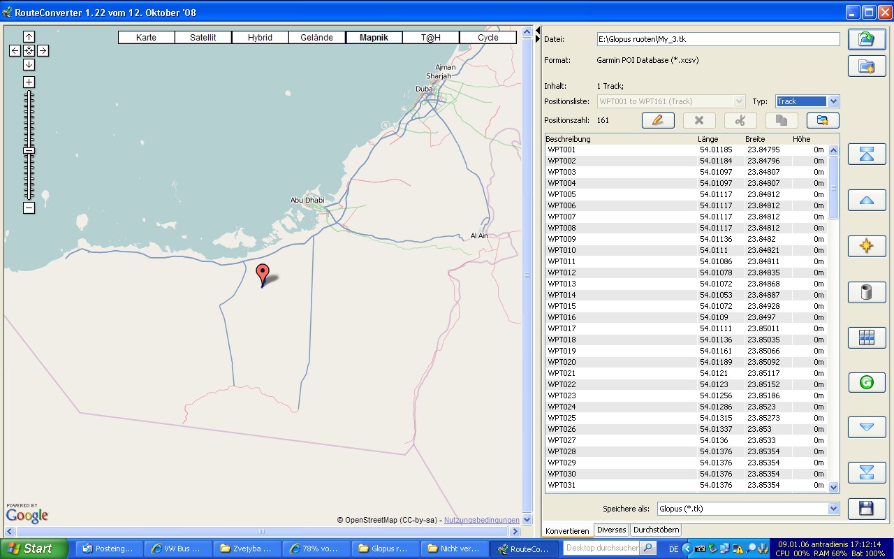This screenshot has height=559, width=894.
Task: Switch map to Satellit view
Action: click(x=203, y=38)
